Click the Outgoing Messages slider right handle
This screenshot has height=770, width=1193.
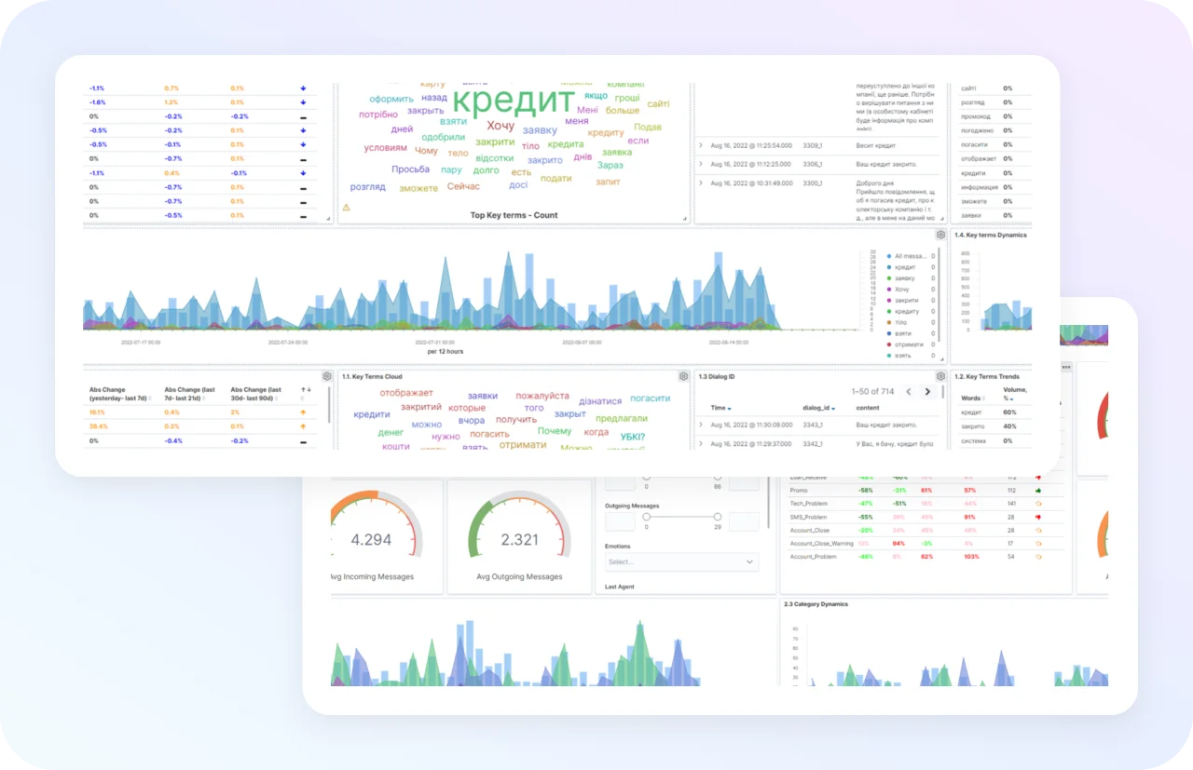click(718, 517)
